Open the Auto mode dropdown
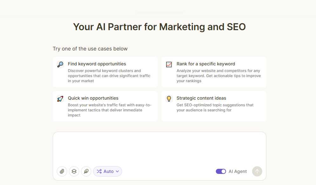316x185 pixels. (x=108, y=171)
